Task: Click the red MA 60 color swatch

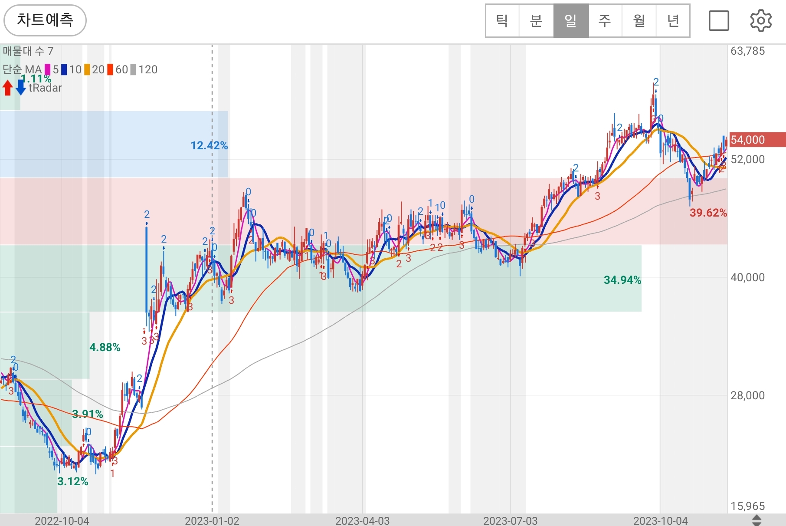Action: pyautogui.click(x=111, y=69)
